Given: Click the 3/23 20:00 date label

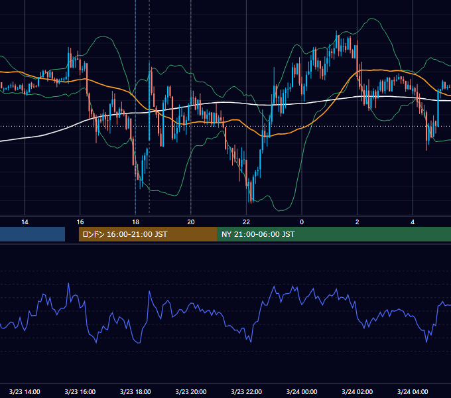Looking at the screenshot, I should (191, 391).
